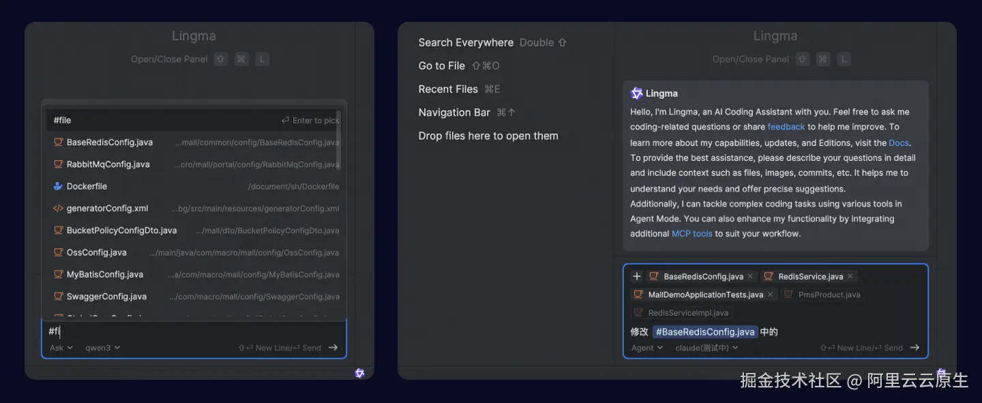Click Java icon beside BaseRedisConfig.java in list

[x=58, y=143]
